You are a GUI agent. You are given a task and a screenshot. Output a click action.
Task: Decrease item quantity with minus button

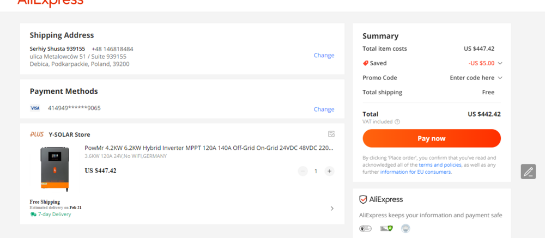pos(303,171)
